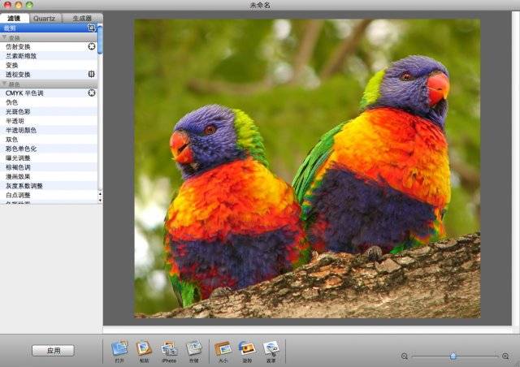Click the 旋转 (Rotate) toolbar icon
Screen dimensions: 520x367
click(247, 348)
